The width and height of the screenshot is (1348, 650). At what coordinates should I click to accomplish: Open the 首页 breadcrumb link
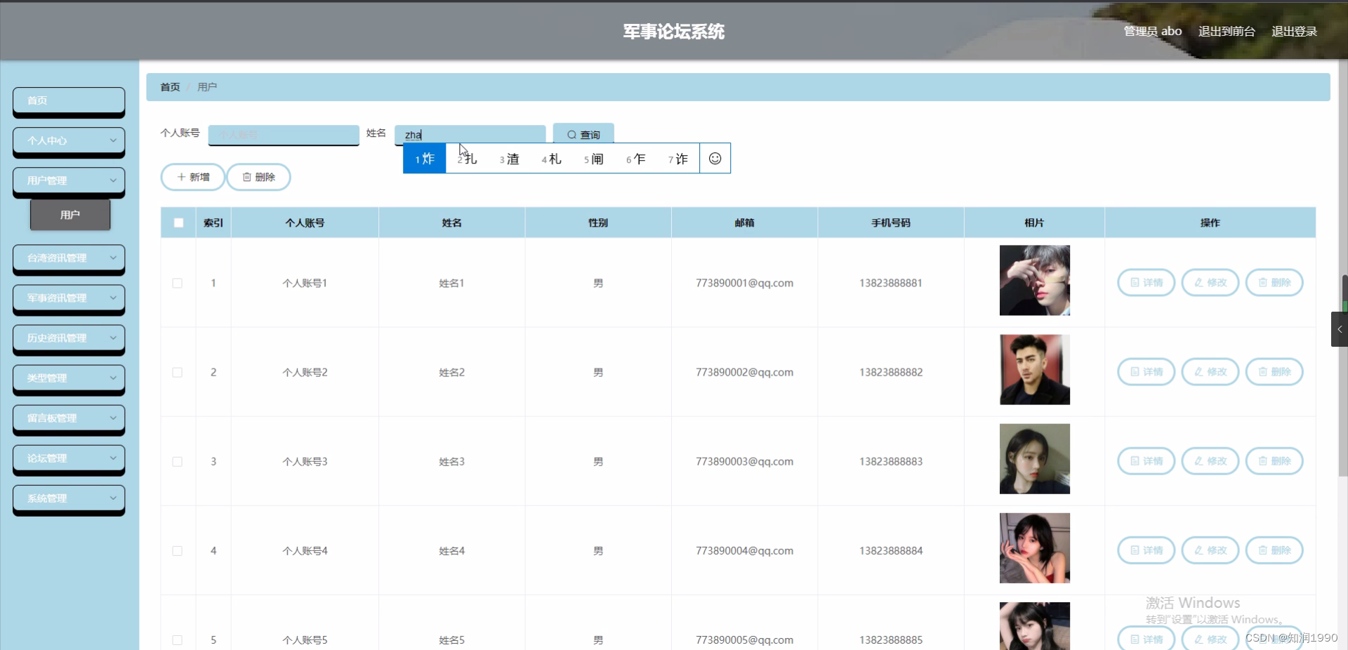168,86
